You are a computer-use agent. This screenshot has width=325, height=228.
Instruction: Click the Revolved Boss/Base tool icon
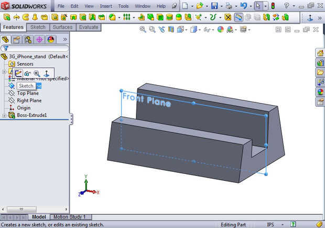tap(16, 17)
